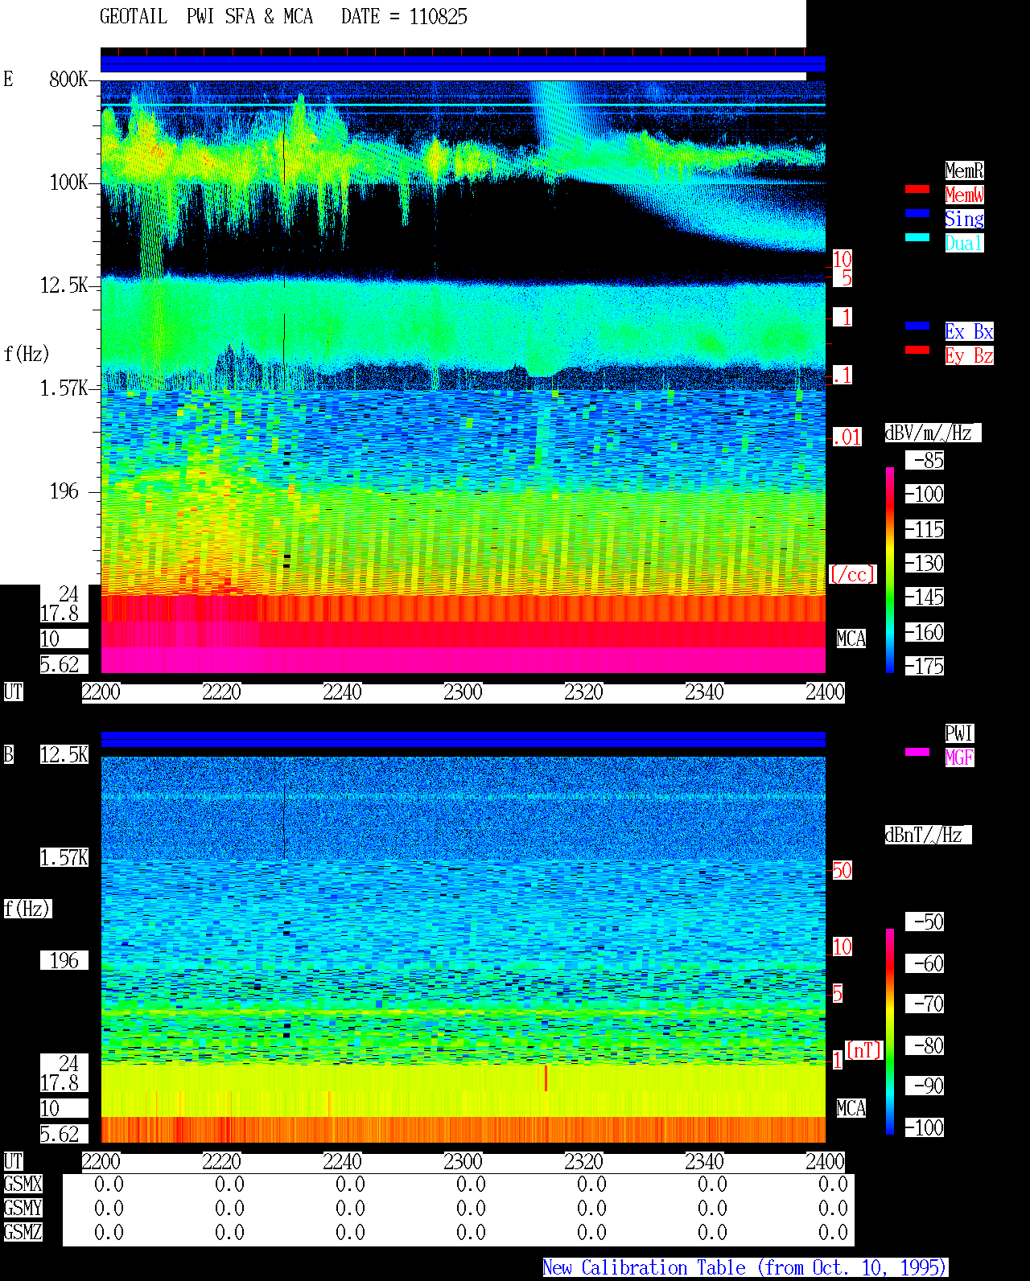Click the magenta MGF legend swatch
Image resolution: width=1030 pixels, height=1281 pixels.
(x=917, y=752)
